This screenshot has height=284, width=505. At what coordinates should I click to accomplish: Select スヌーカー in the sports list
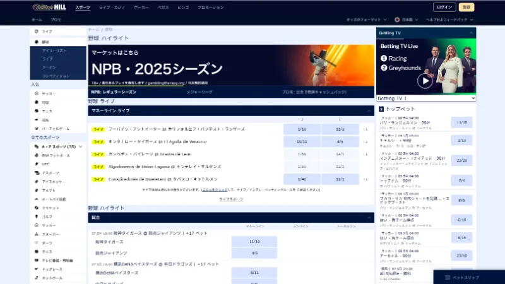click(x=58, y=234)
